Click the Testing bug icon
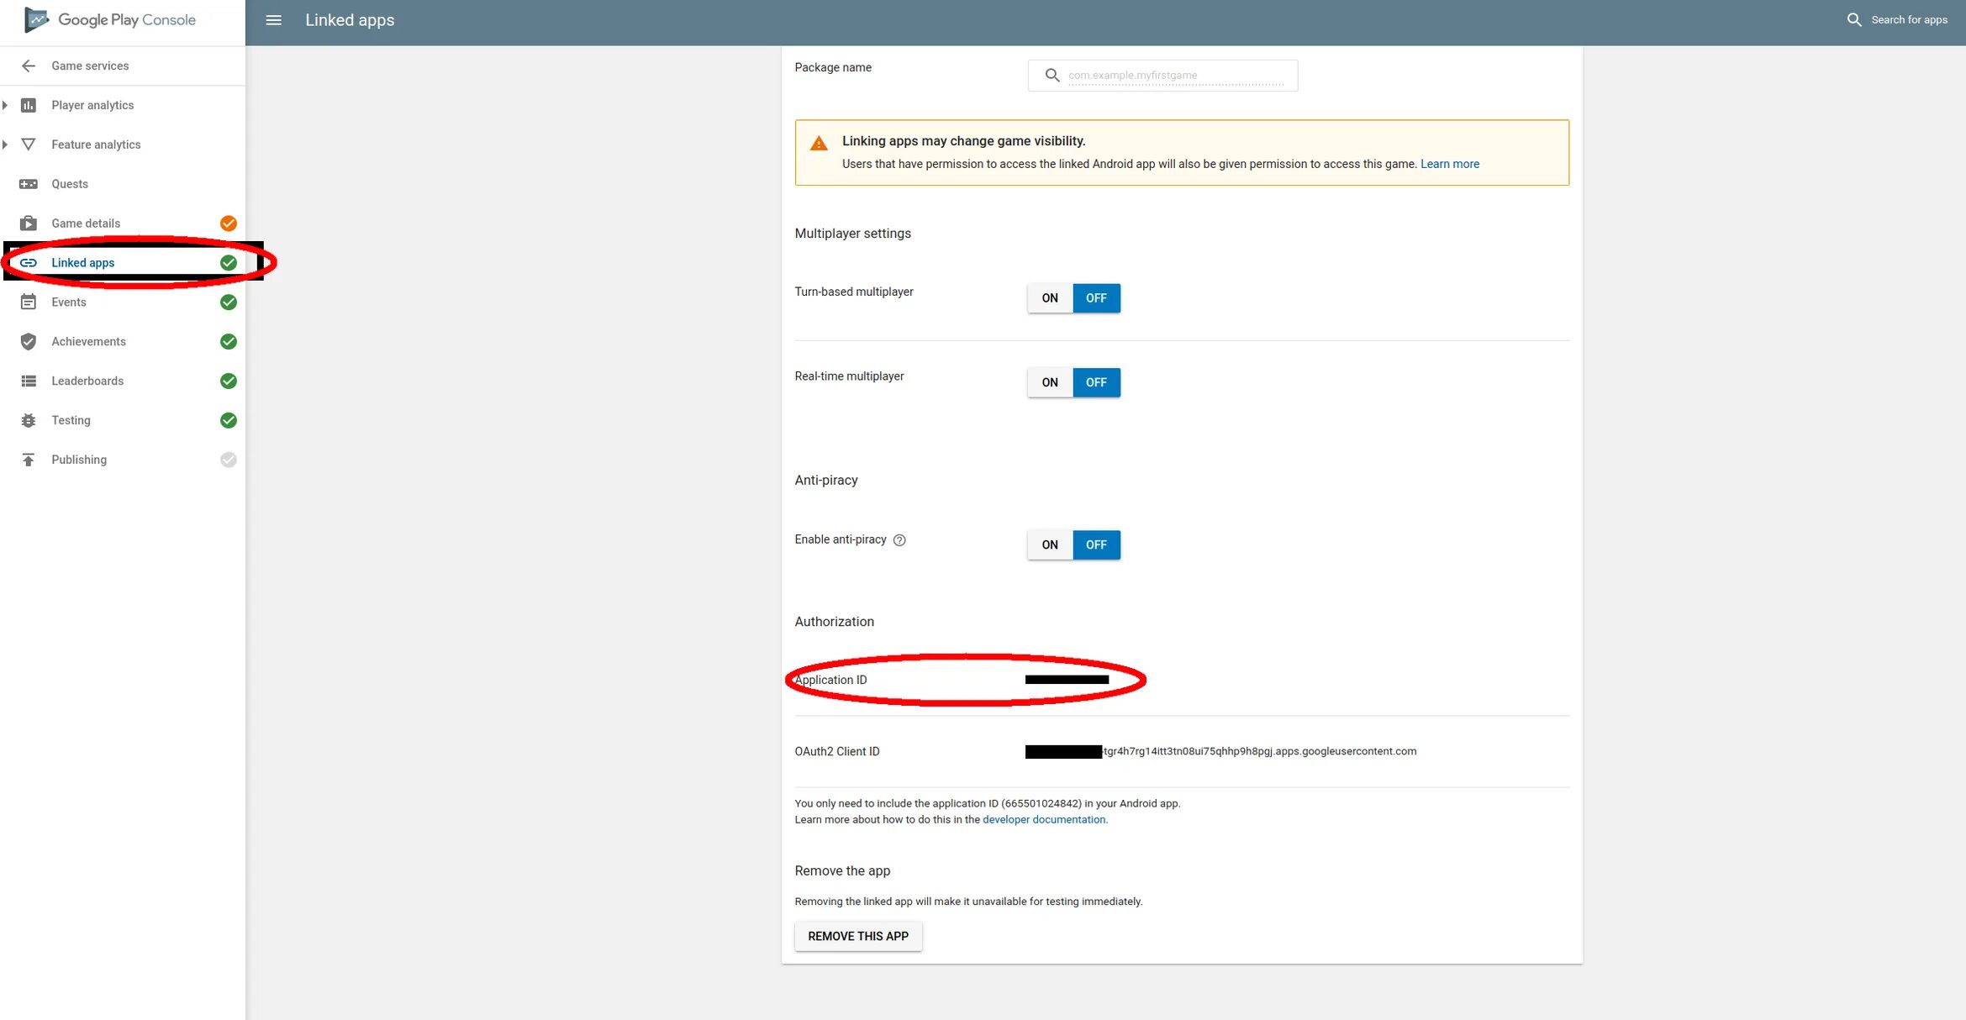This screenshot has height=1020, width=1966. point(29,420)
